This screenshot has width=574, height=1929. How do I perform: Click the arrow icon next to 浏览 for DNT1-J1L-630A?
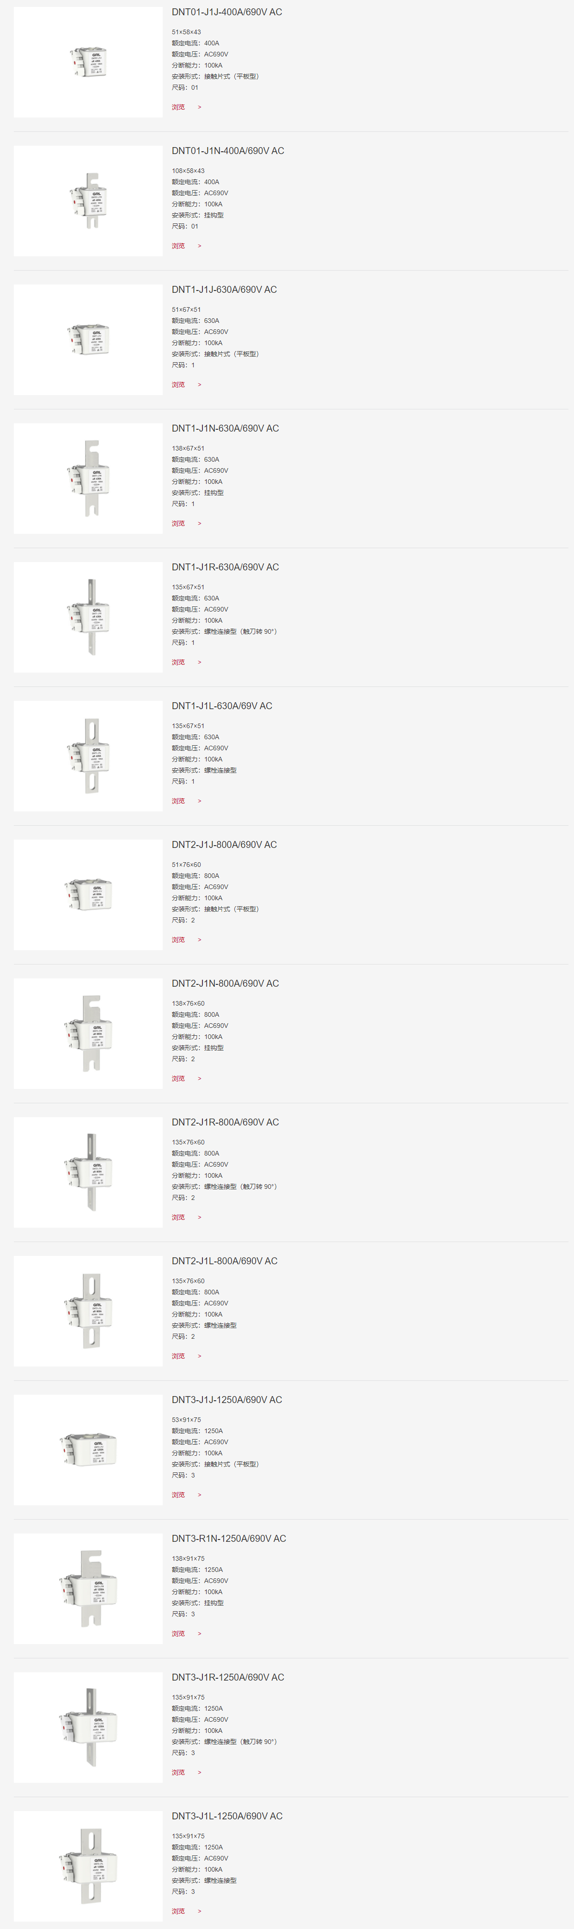(x=199, y=801)
